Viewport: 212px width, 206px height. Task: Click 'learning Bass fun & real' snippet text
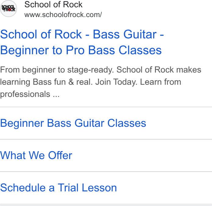pos(46,82)
